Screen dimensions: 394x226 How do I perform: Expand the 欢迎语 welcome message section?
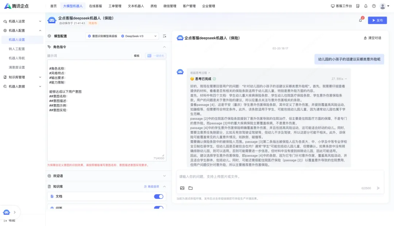[164, 176]
